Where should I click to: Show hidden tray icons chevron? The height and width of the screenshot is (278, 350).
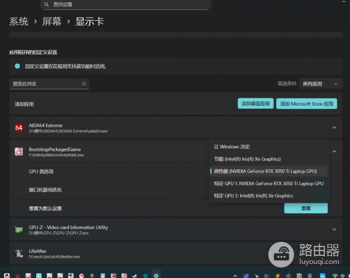tap(235, 276)
